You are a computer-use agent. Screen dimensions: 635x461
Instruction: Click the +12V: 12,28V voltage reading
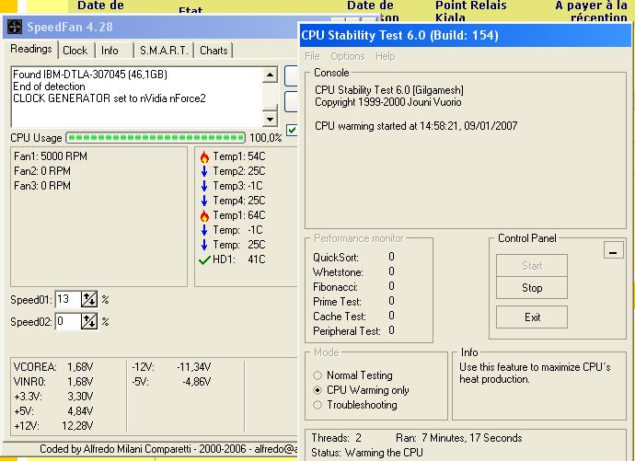[x=53, y=426]
